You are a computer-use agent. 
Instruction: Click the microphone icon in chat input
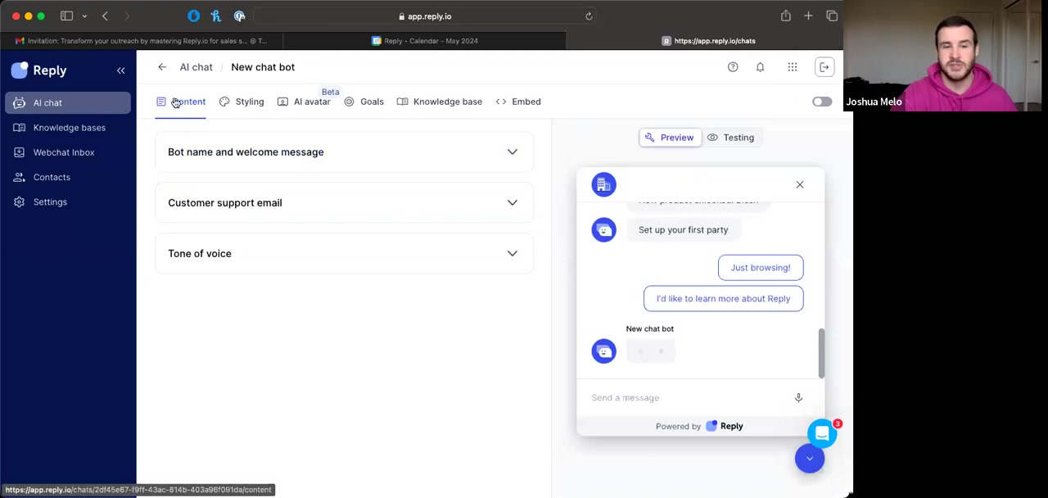coord(798,398)
